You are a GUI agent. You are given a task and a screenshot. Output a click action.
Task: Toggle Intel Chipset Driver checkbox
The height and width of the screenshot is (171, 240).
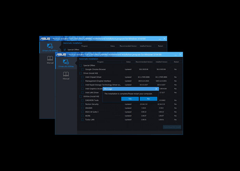(83, 77)
